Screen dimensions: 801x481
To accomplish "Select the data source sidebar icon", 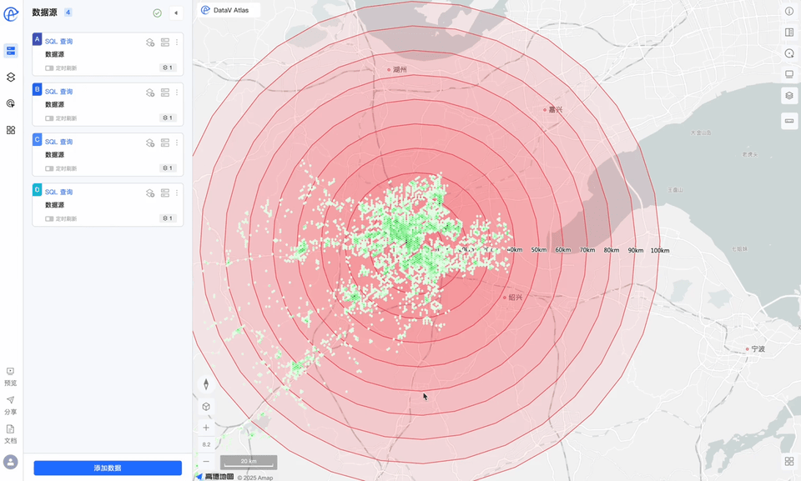I will 11,51.
